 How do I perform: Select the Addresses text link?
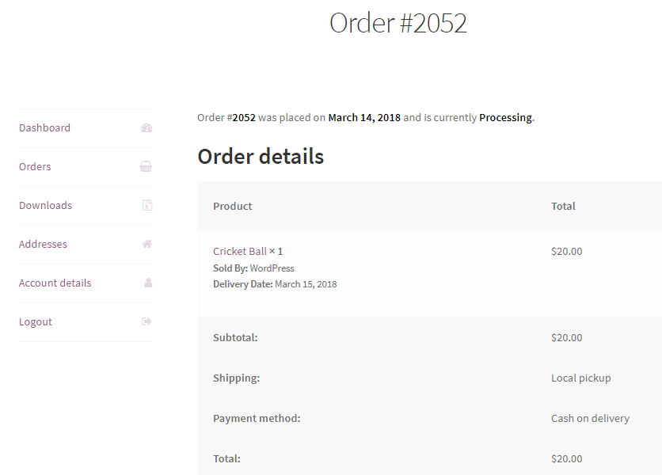click(x=43, y=245)
